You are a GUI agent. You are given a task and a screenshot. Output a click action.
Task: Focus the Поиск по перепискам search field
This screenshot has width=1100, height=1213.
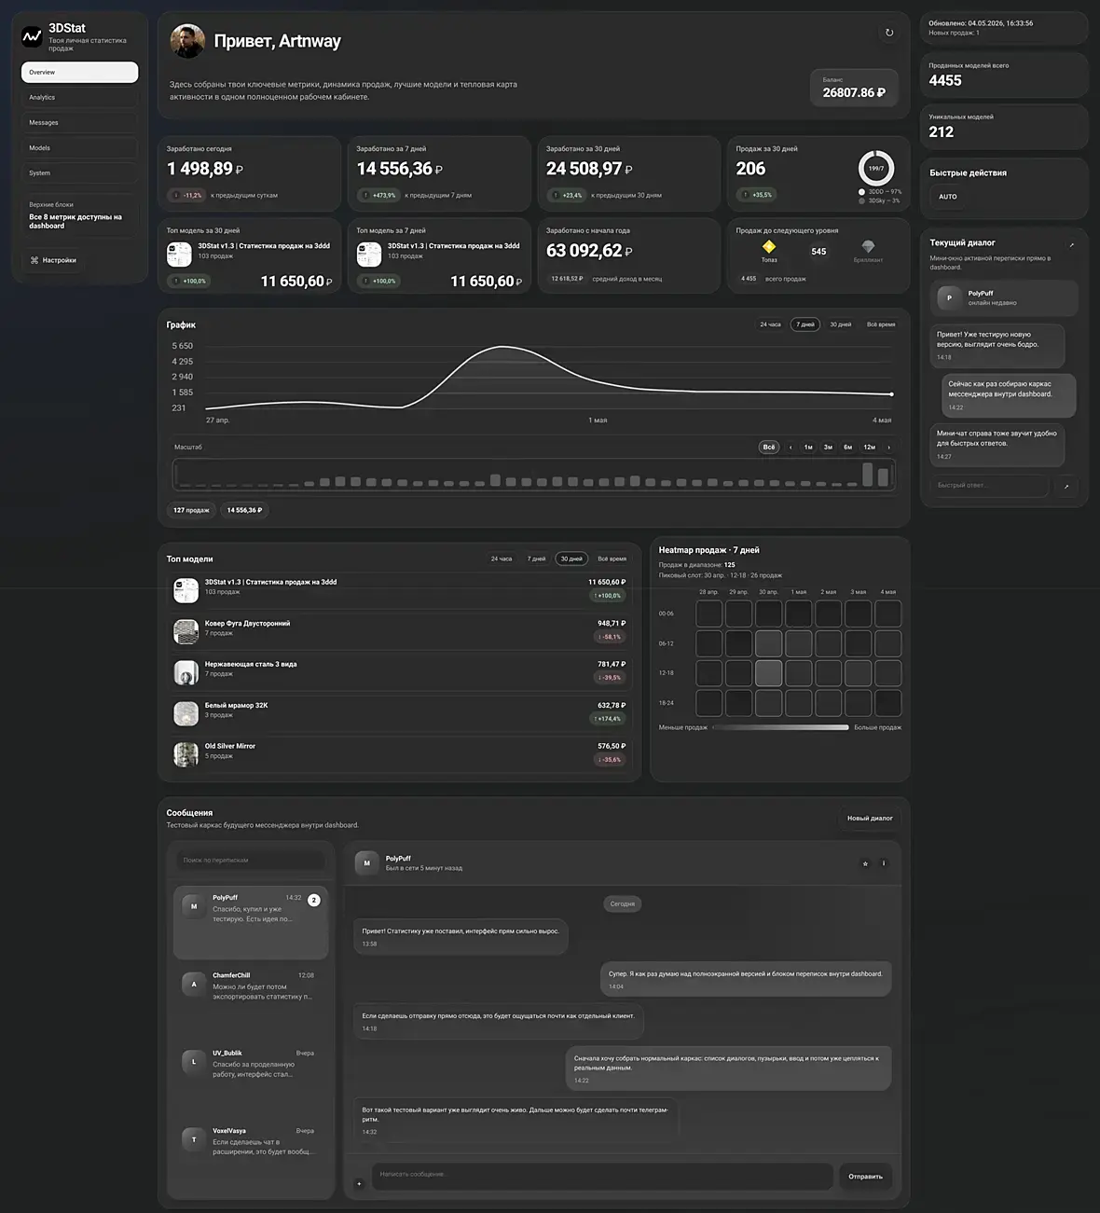[x=251, y=860]
